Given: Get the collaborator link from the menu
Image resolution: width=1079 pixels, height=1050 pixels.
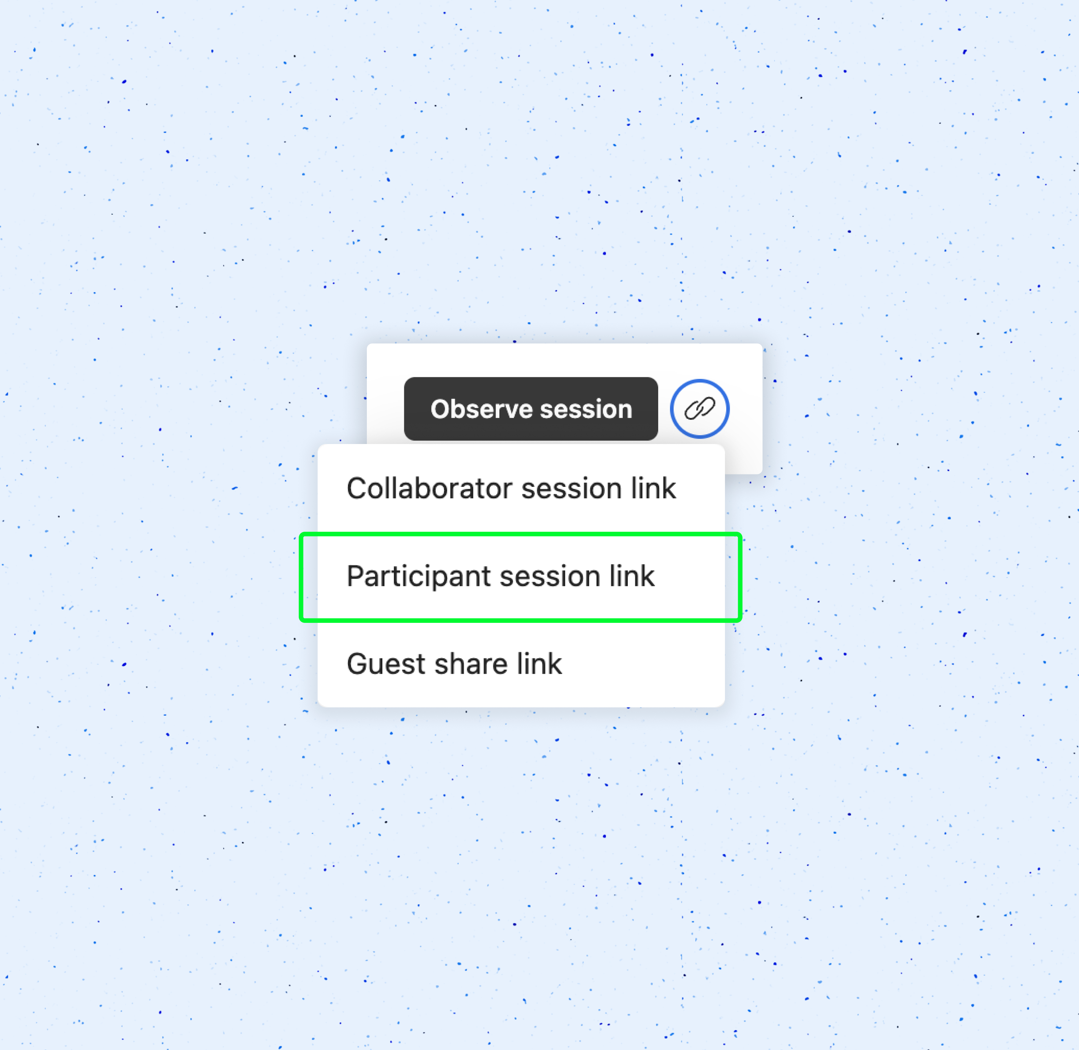Looking at the screenshot, I should [x=521, y=489].
